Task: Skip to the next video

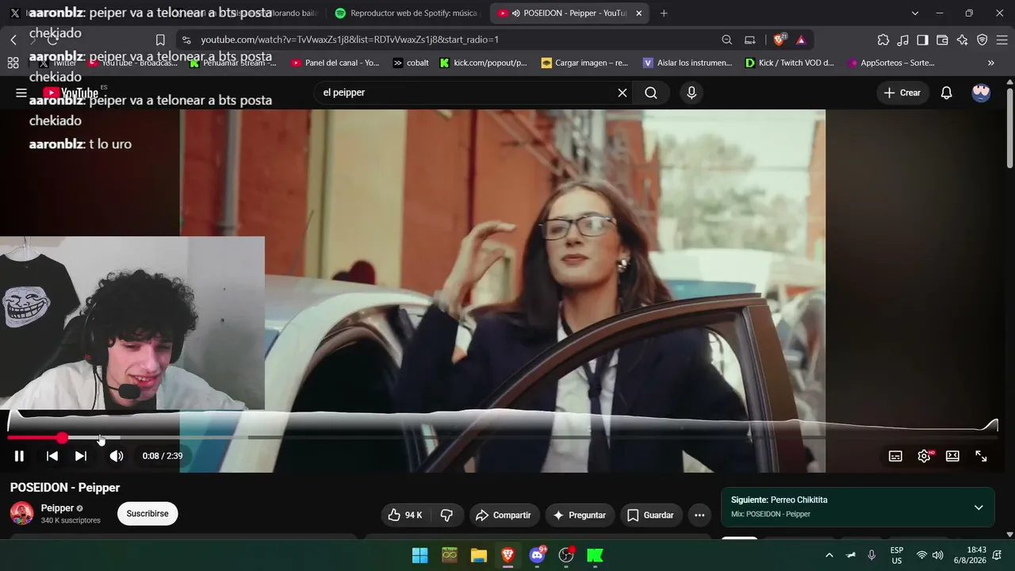Action: (81, 456)
